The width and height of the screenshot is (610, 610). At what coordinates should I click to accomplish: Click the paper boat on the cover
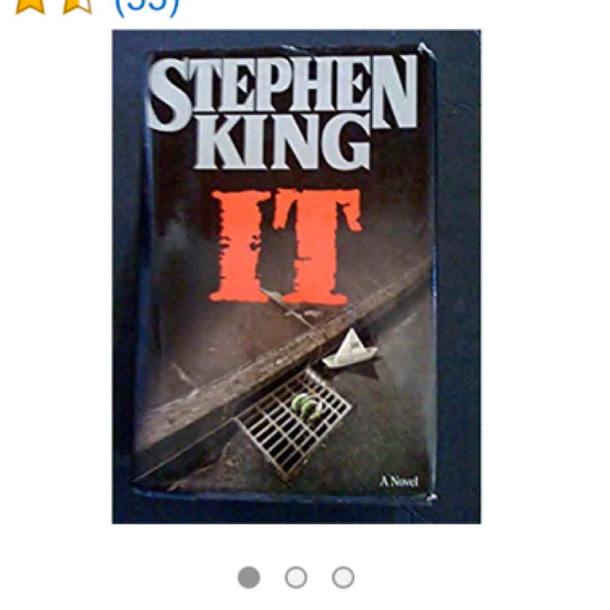point(350,350)
